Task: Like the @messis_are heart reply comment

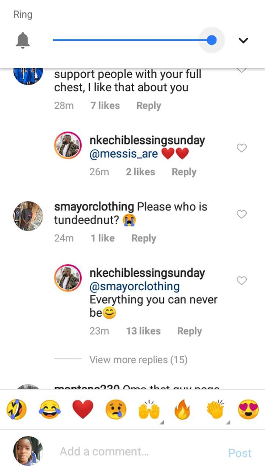Action: tap(241, 148)
